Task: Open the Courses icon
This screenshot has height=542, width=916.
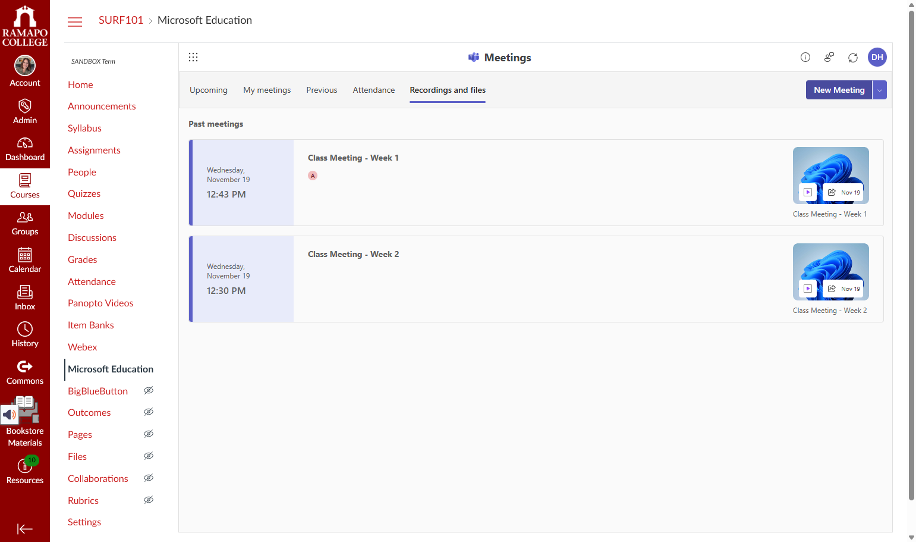Action: [25, 180]
